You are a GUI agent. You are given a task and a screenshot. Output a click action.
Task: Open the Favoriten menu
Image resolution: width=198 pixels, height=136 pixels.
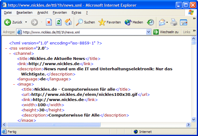pyautogui.click(x=60, y=12)
